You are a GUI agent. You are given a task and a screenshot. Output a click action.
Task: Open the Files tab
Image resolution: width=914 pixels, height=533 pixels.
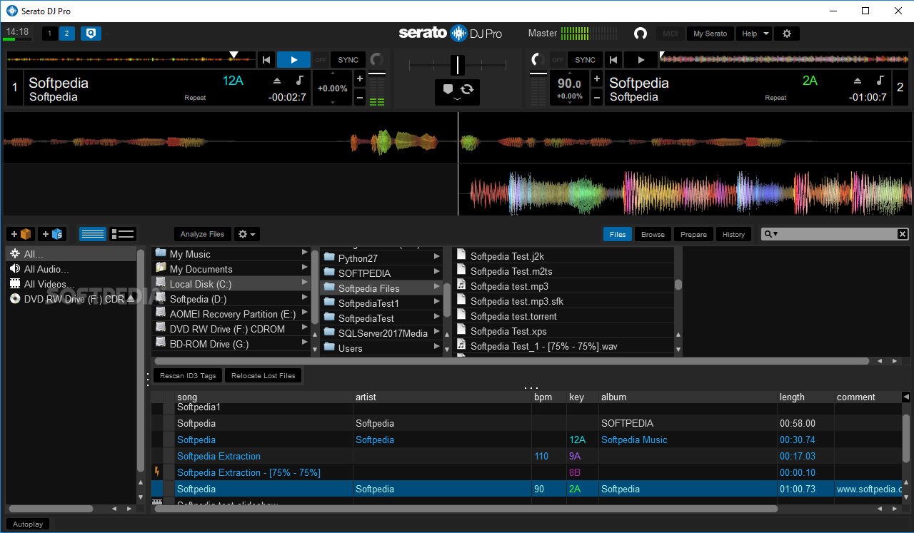pos(618,234)
